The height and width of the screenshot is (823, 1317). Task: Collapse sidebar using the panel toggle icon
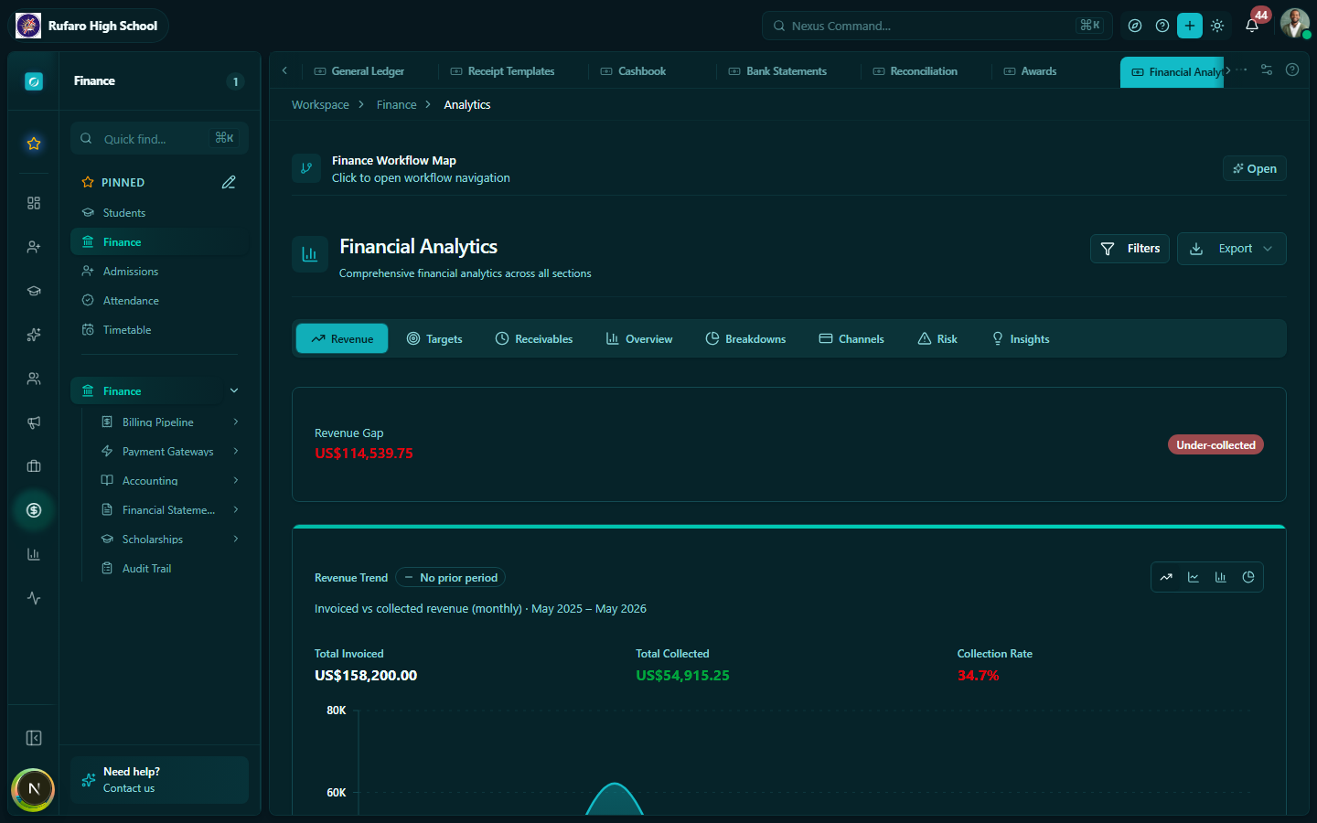click(34, 738)
